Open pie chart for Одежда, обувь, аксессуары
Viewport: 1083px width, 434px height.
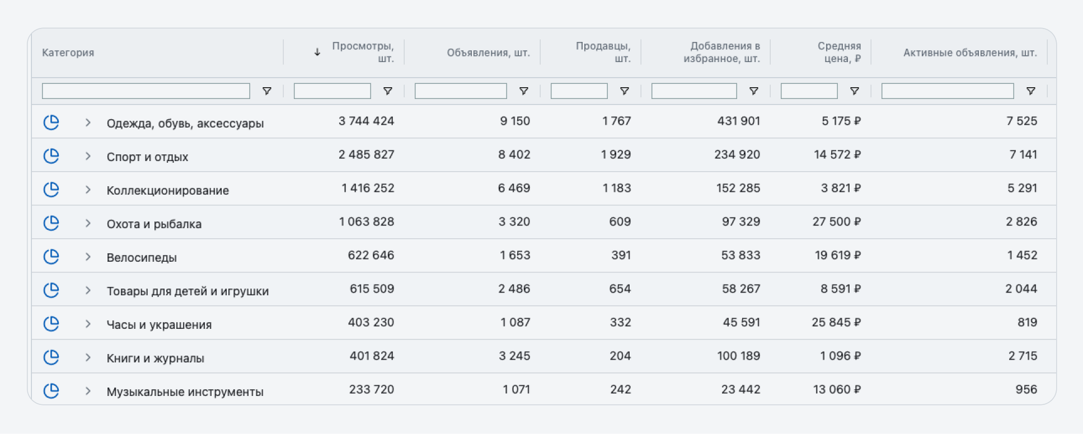point(51,122)
